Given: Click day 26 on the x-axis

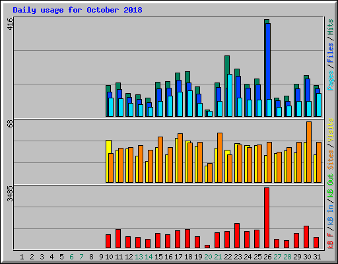Looking at the screenshot, I should [267, 257].
